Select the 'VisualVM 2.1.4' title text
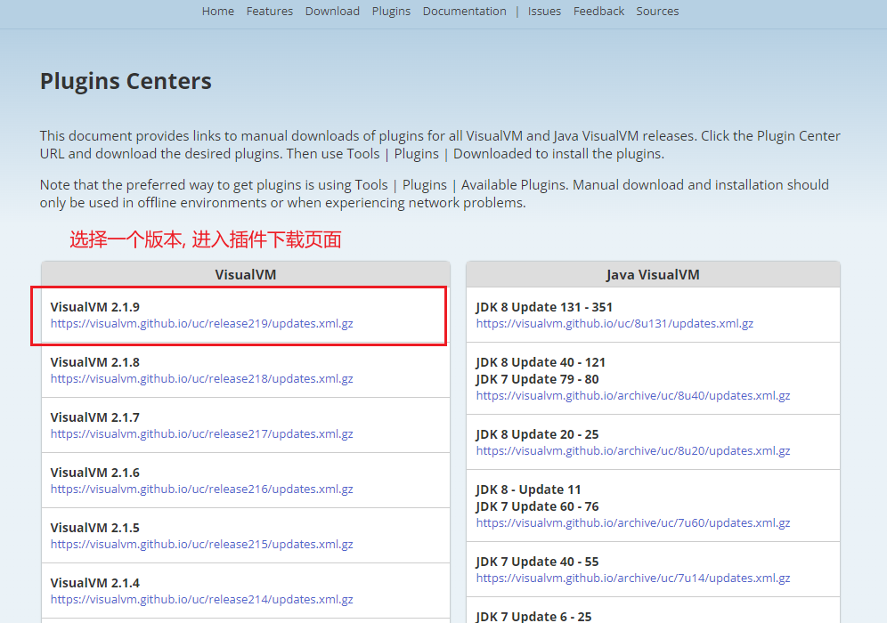This screenshot has height=623, width=887. coord(94,583)
